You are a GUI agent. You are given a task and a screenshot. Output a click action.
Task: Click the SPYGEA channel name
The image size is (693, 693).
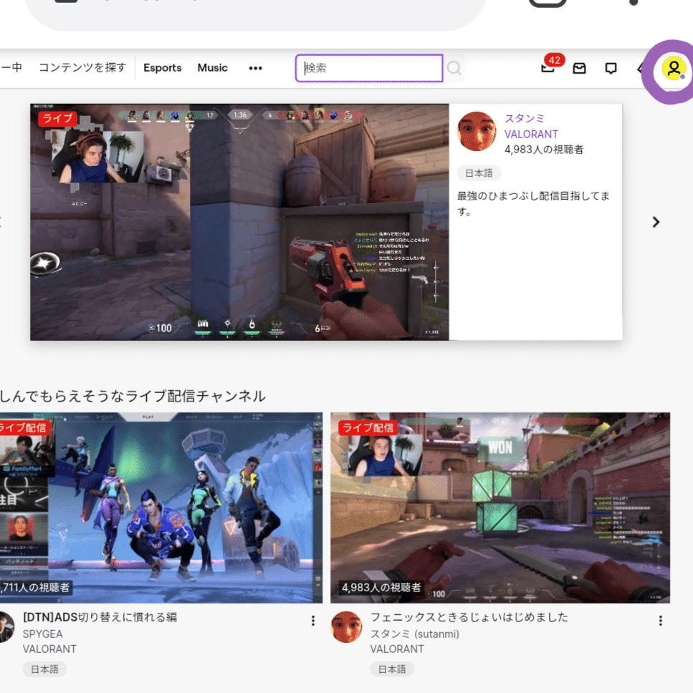point(42,634)
